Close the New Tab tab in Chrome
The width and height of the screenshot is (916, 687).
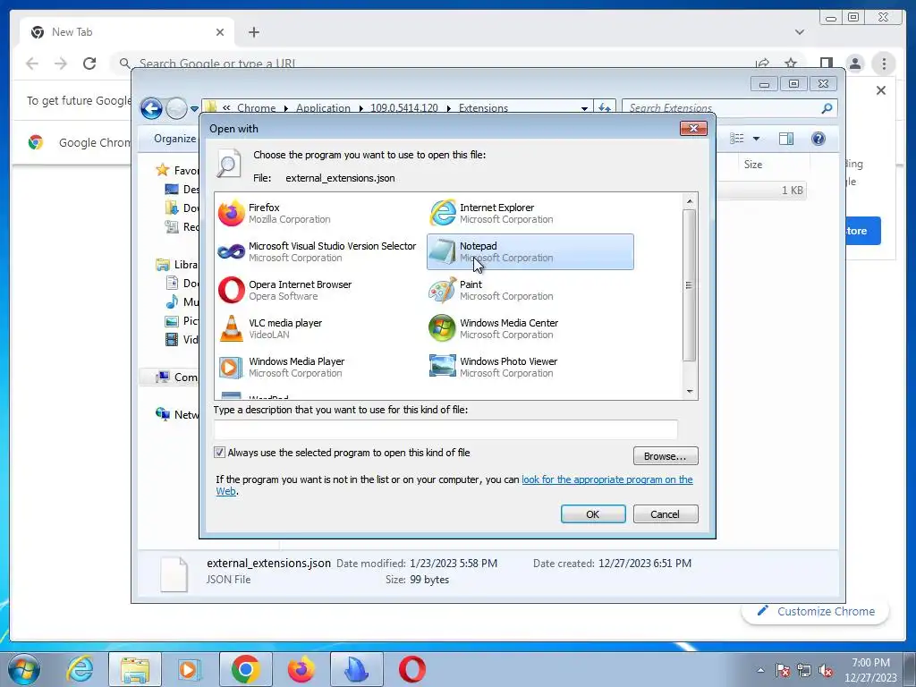(x=220, y=32)
